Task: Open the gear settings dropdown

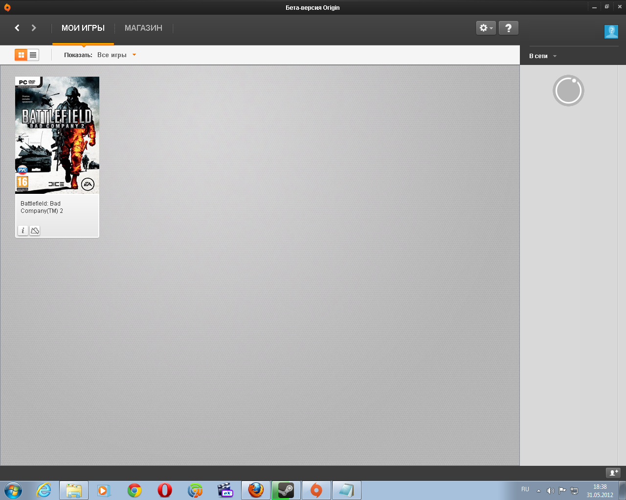Action: tap(486, 28)
